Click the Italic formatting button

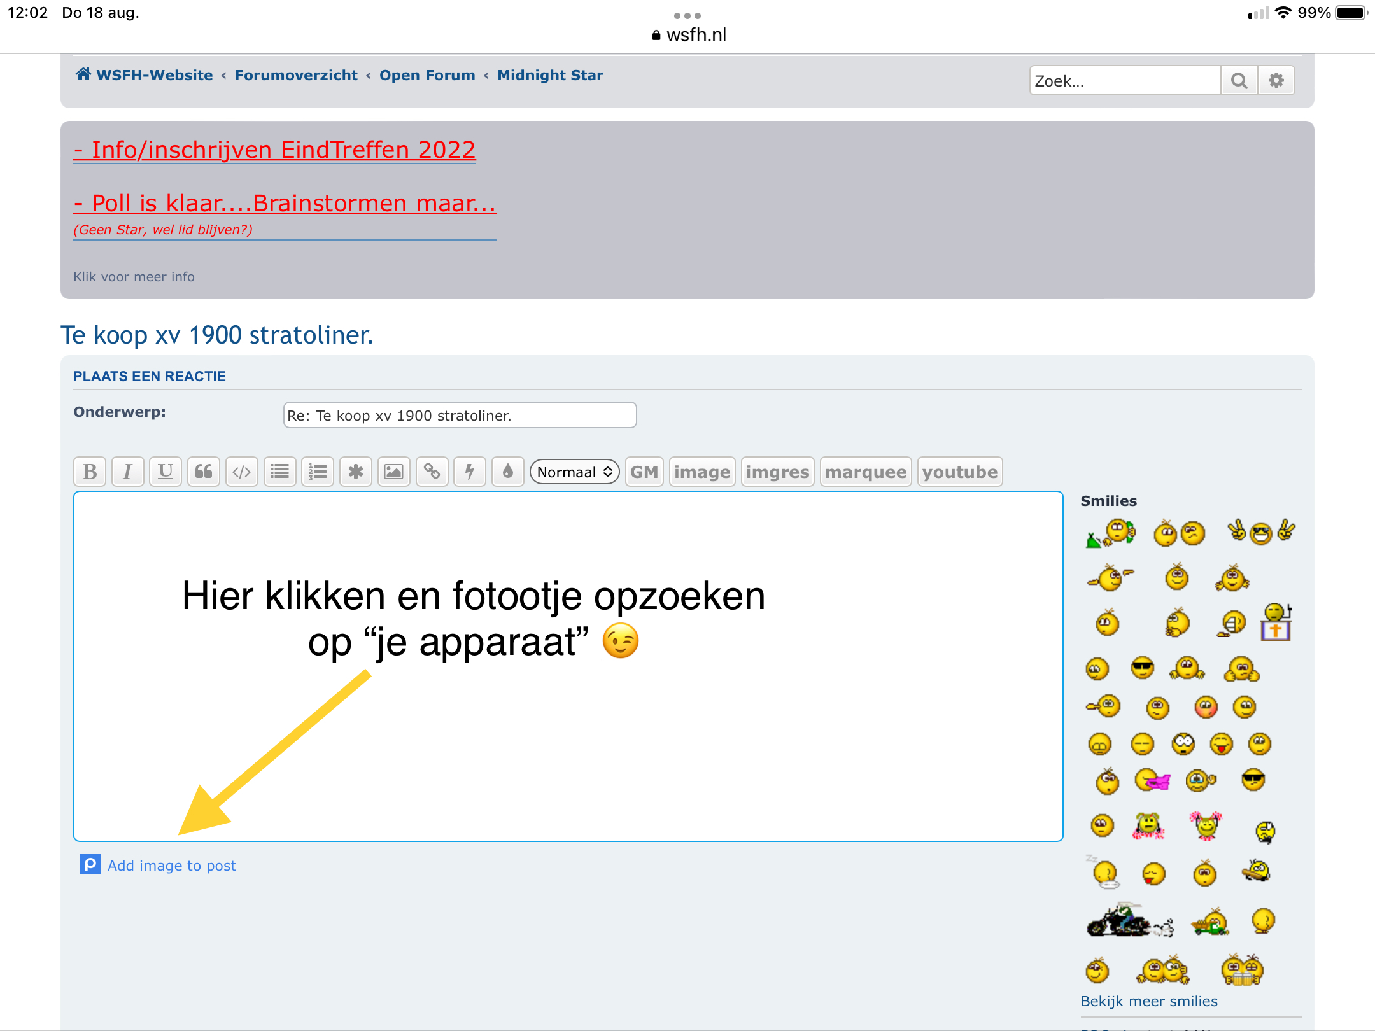(x=127, y=472)
